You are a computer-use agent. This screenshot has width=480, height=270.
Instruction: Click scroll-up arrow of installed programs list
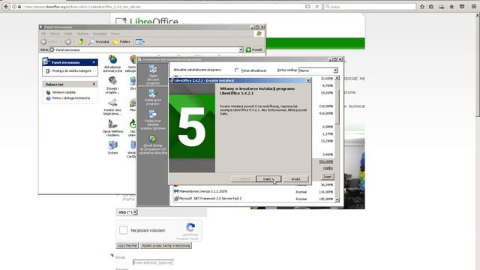coord(337,78)
